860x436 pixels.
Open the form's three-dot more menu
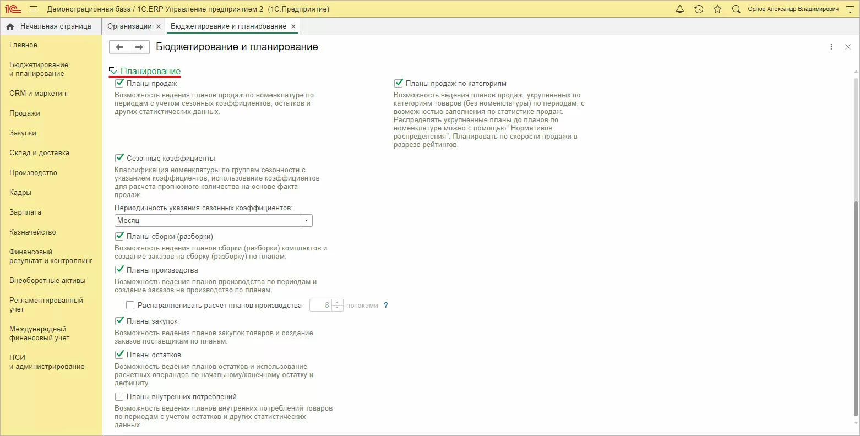[x=831, y=47]
